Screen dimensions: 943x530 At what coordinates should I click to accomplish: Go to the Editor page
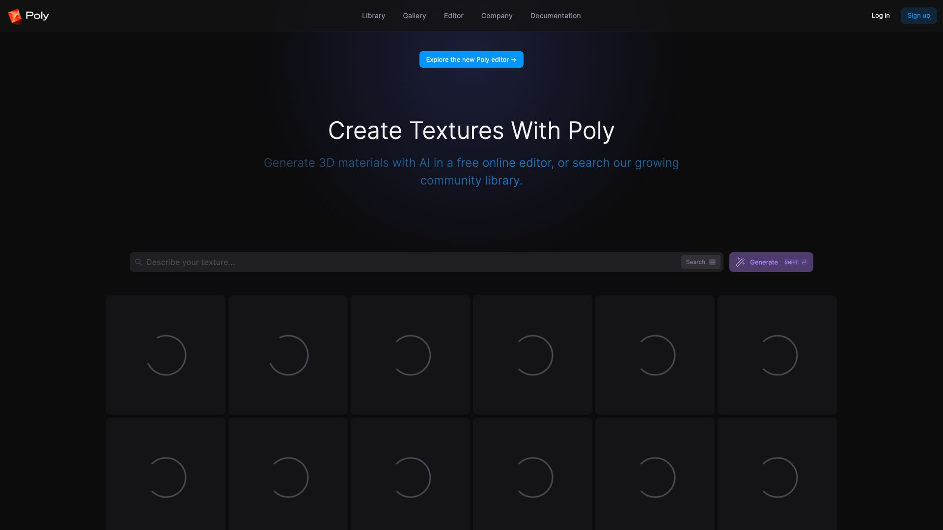454,16
